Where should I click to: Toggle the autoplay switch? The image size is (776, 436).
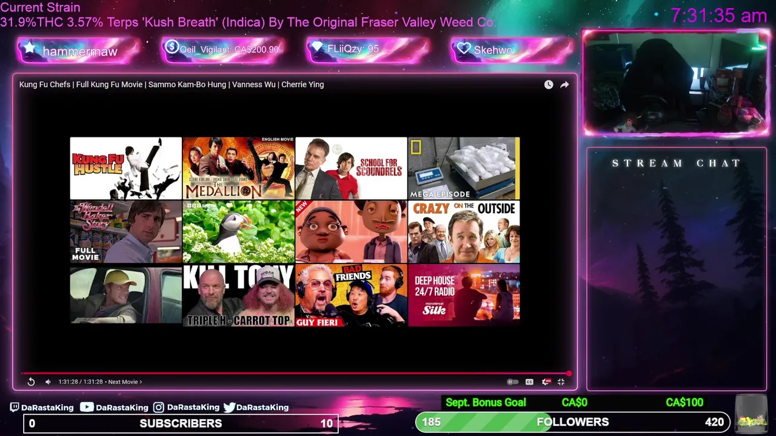(512, 381)
